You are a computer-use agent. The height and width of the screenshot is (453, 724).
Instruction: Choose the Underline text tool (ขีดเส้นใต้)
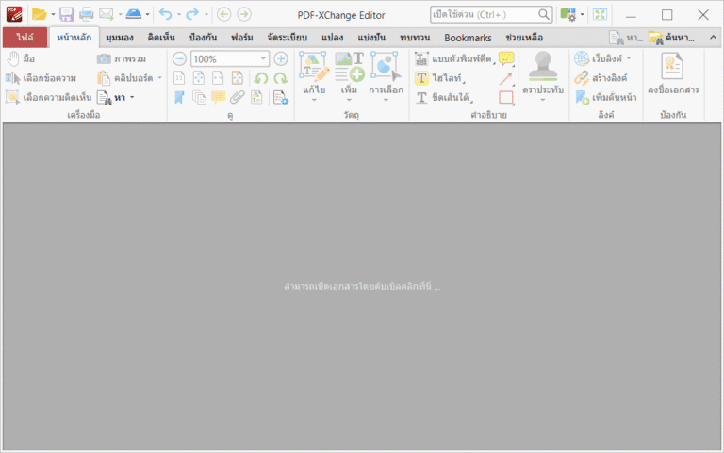(443, 97)
